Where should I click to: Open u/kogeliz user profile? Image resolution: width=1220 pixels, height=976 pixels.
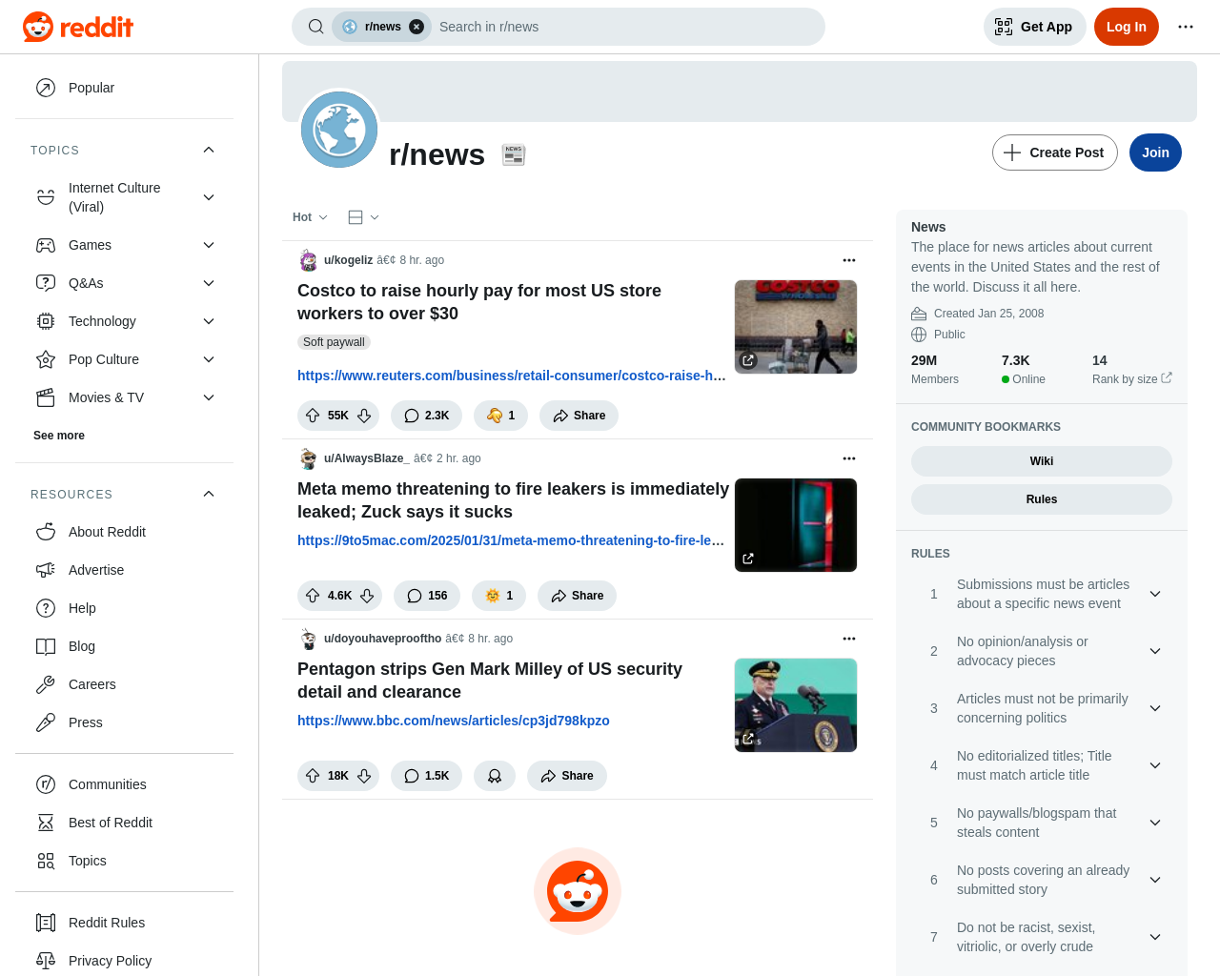(x=348, y=260)
